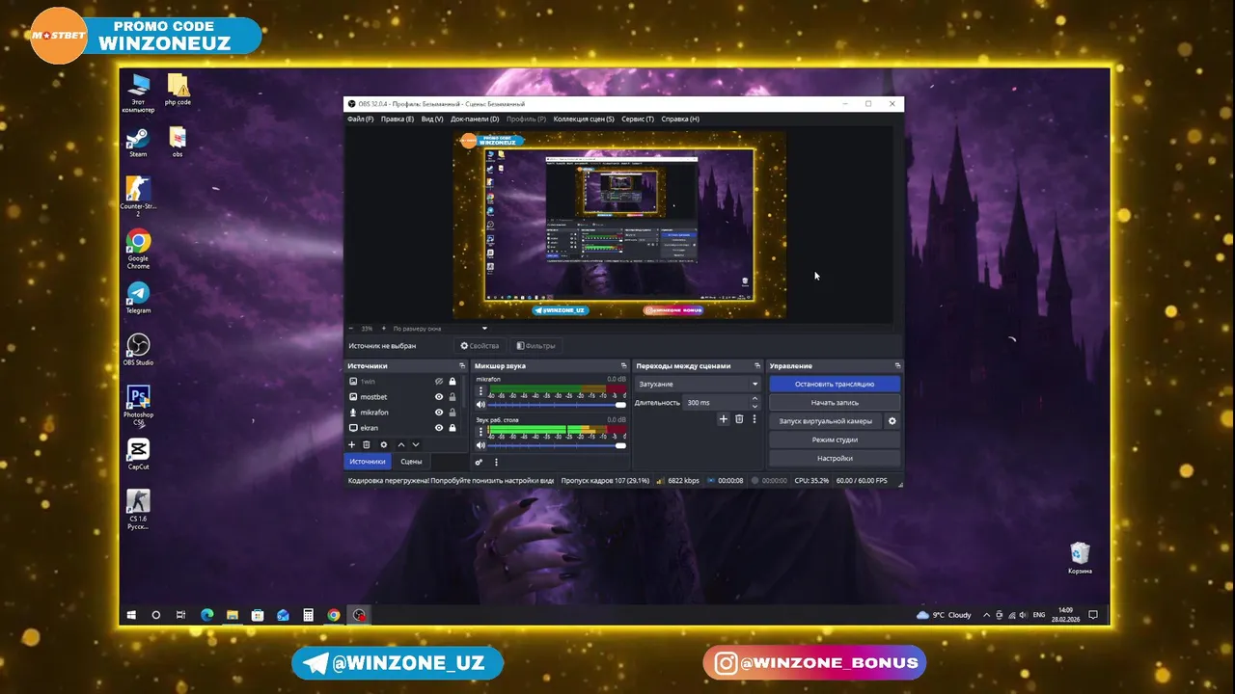Pop out the Audio Mixer dock icon
The height and width of the screenshot is (694, 1235).
point(624,366)
